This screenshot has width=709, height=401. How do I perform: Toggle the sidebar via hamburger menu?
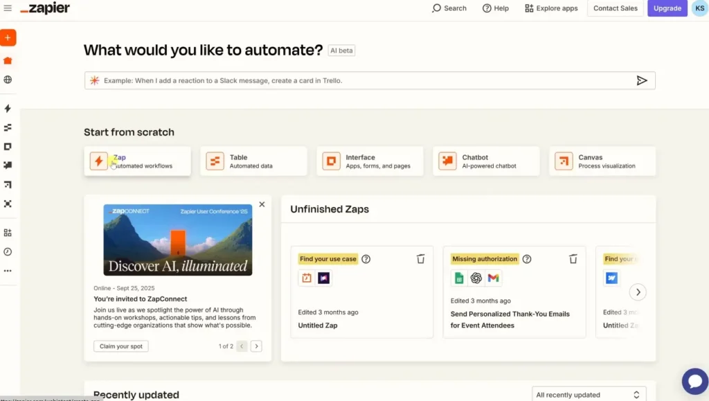8,8
